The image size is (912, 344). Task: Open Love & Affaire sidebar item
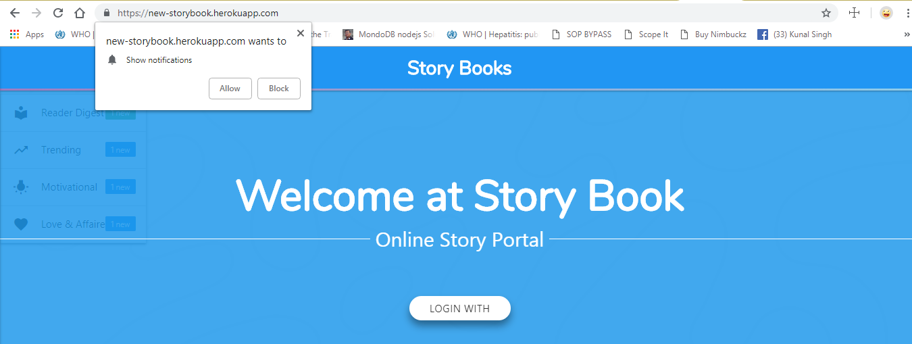pos(73,224)
